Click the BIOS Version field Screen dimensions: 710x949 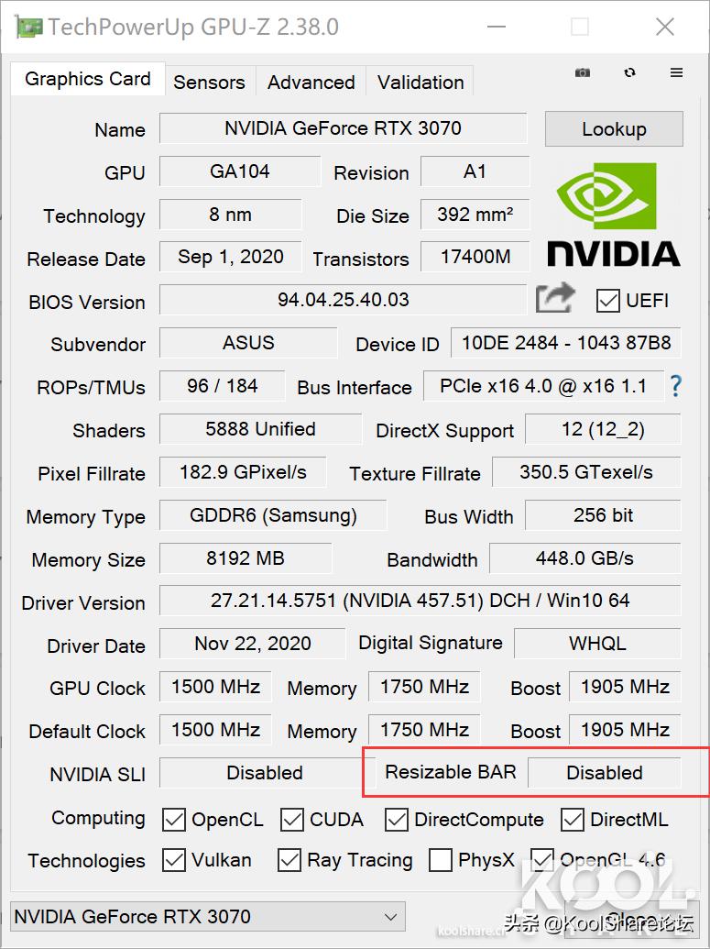[344, 300]
